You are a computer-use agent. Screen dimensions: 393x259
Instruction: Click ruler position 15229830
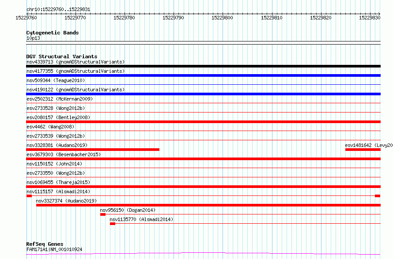click(370, 18)
